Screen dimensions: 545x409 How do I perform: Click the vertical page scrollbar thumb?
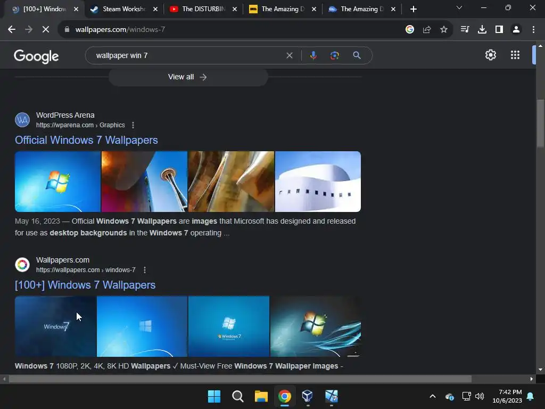[x=540, y=124]
